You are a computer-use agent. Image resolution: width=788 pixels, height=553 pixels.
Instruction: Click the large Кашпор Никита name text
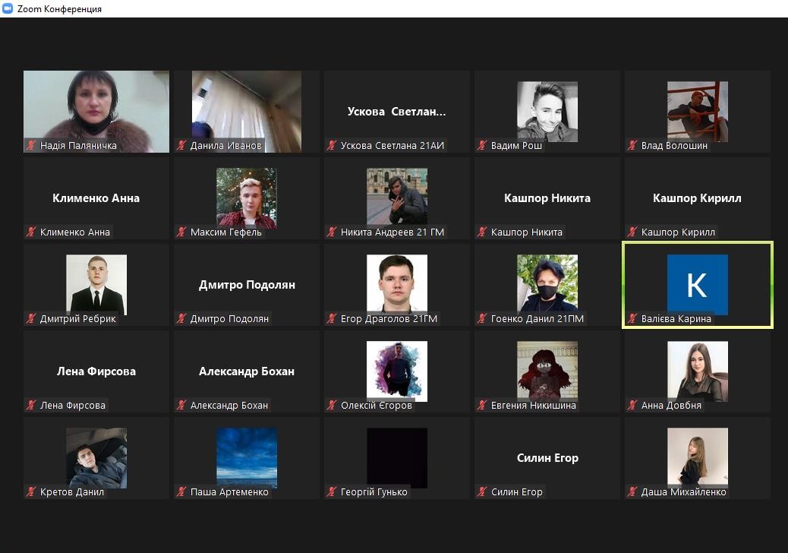point(547,198)
